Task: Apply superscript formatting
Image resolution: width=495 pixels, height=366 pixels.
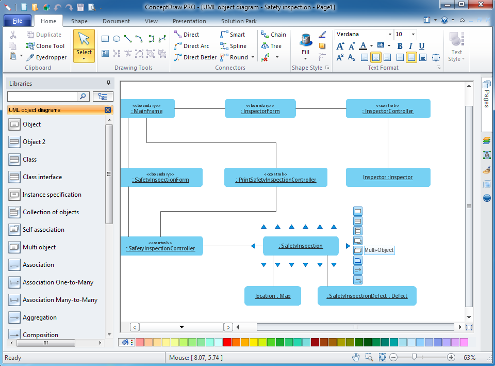Action: tap(340, 57)
